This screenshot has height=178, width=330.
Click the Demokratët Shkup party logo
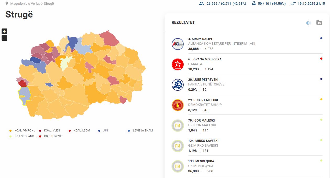[x=178, y=105]
